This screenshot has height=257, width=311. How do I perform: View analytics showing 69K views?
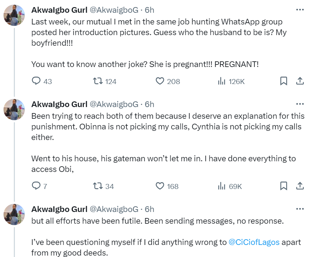point(222,186)
